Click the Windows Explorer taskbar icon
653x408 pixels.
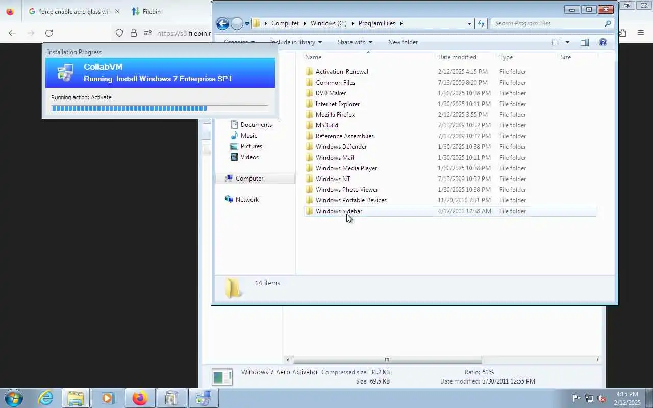pyautogui.click(x=76, y=398)
